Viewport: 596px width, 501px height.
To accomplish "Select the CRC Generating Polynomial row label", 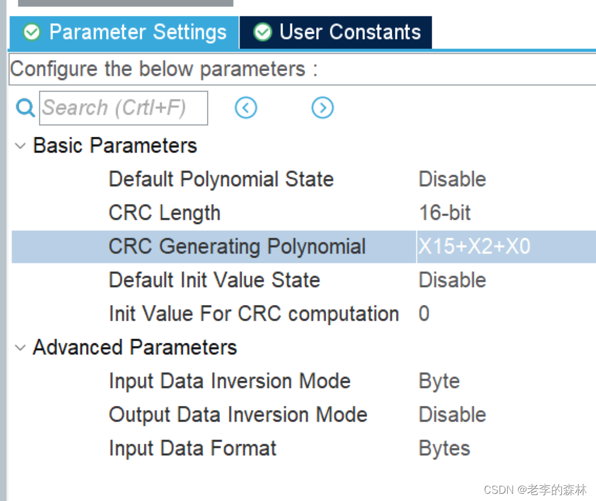I will coord(237,247).
